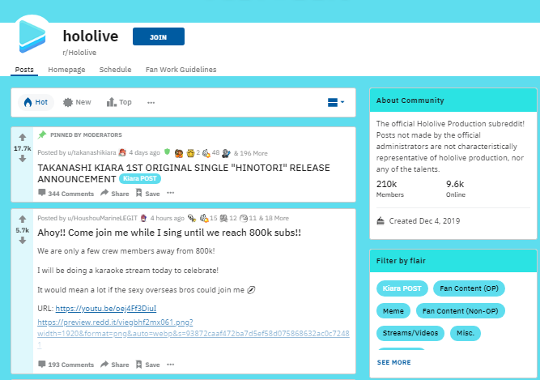Click the '210k Members' count
This screenshot has height=380, width=540.
click(x=390, y=188)
